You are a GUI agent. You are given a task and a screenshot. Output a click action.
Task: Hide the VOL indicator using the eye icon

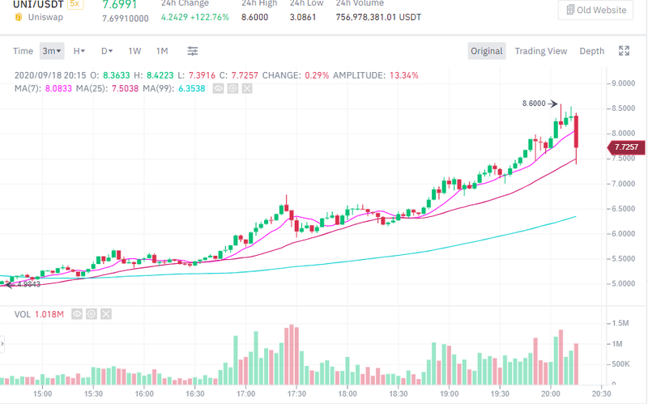[77, 313]
